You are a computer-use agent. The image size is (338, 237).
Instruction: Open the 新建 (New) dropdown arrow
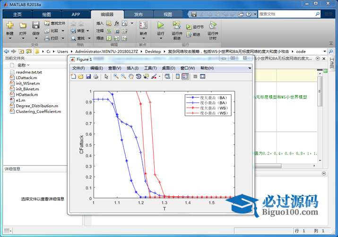[x=10, y=39]
